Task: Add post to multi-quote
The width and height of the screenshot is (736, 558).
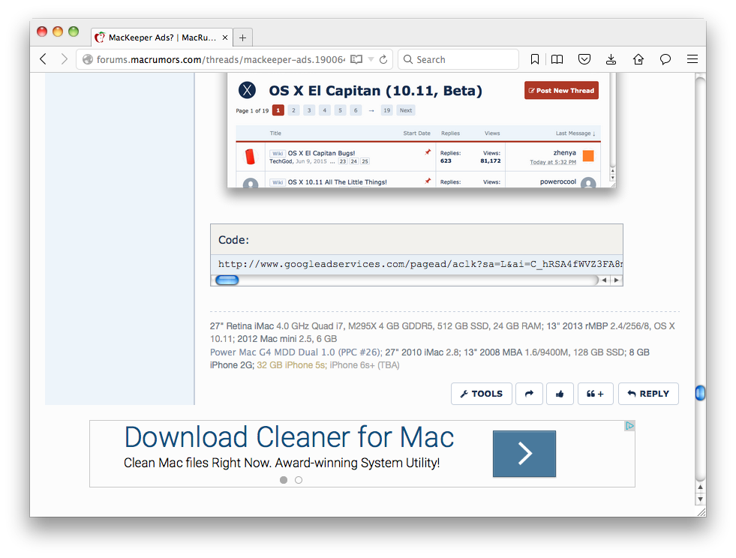Action: (x=595, y=394)
